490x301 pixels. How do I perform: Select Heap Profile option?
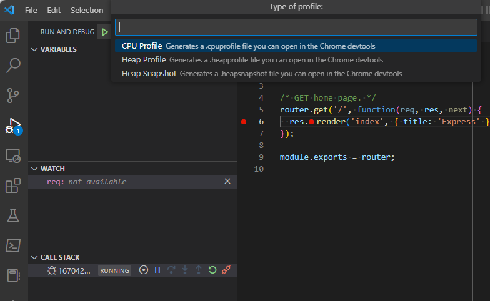click(x=296, y=60)
